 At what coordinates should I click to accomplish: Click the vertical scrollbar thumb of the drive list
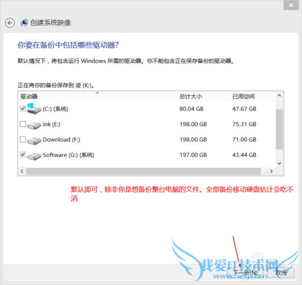point(279,129)
